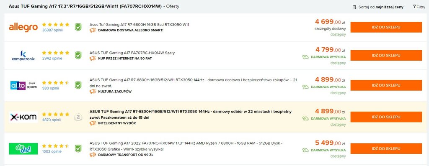Expand the Sortuj od najniższej ceny sorter
The width and height of the screenshot is (429, 166).
click(378, 7)
